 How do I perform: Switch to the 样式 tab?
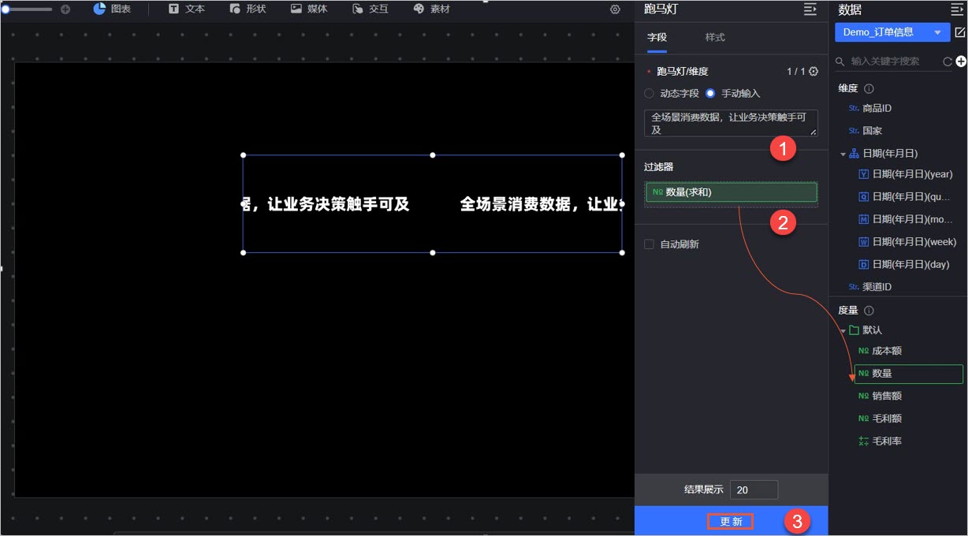point(714,37)
